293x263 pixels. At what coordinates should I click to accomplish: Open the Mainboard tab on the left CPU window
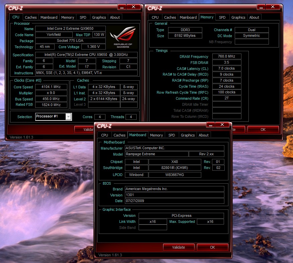point(49,17)
